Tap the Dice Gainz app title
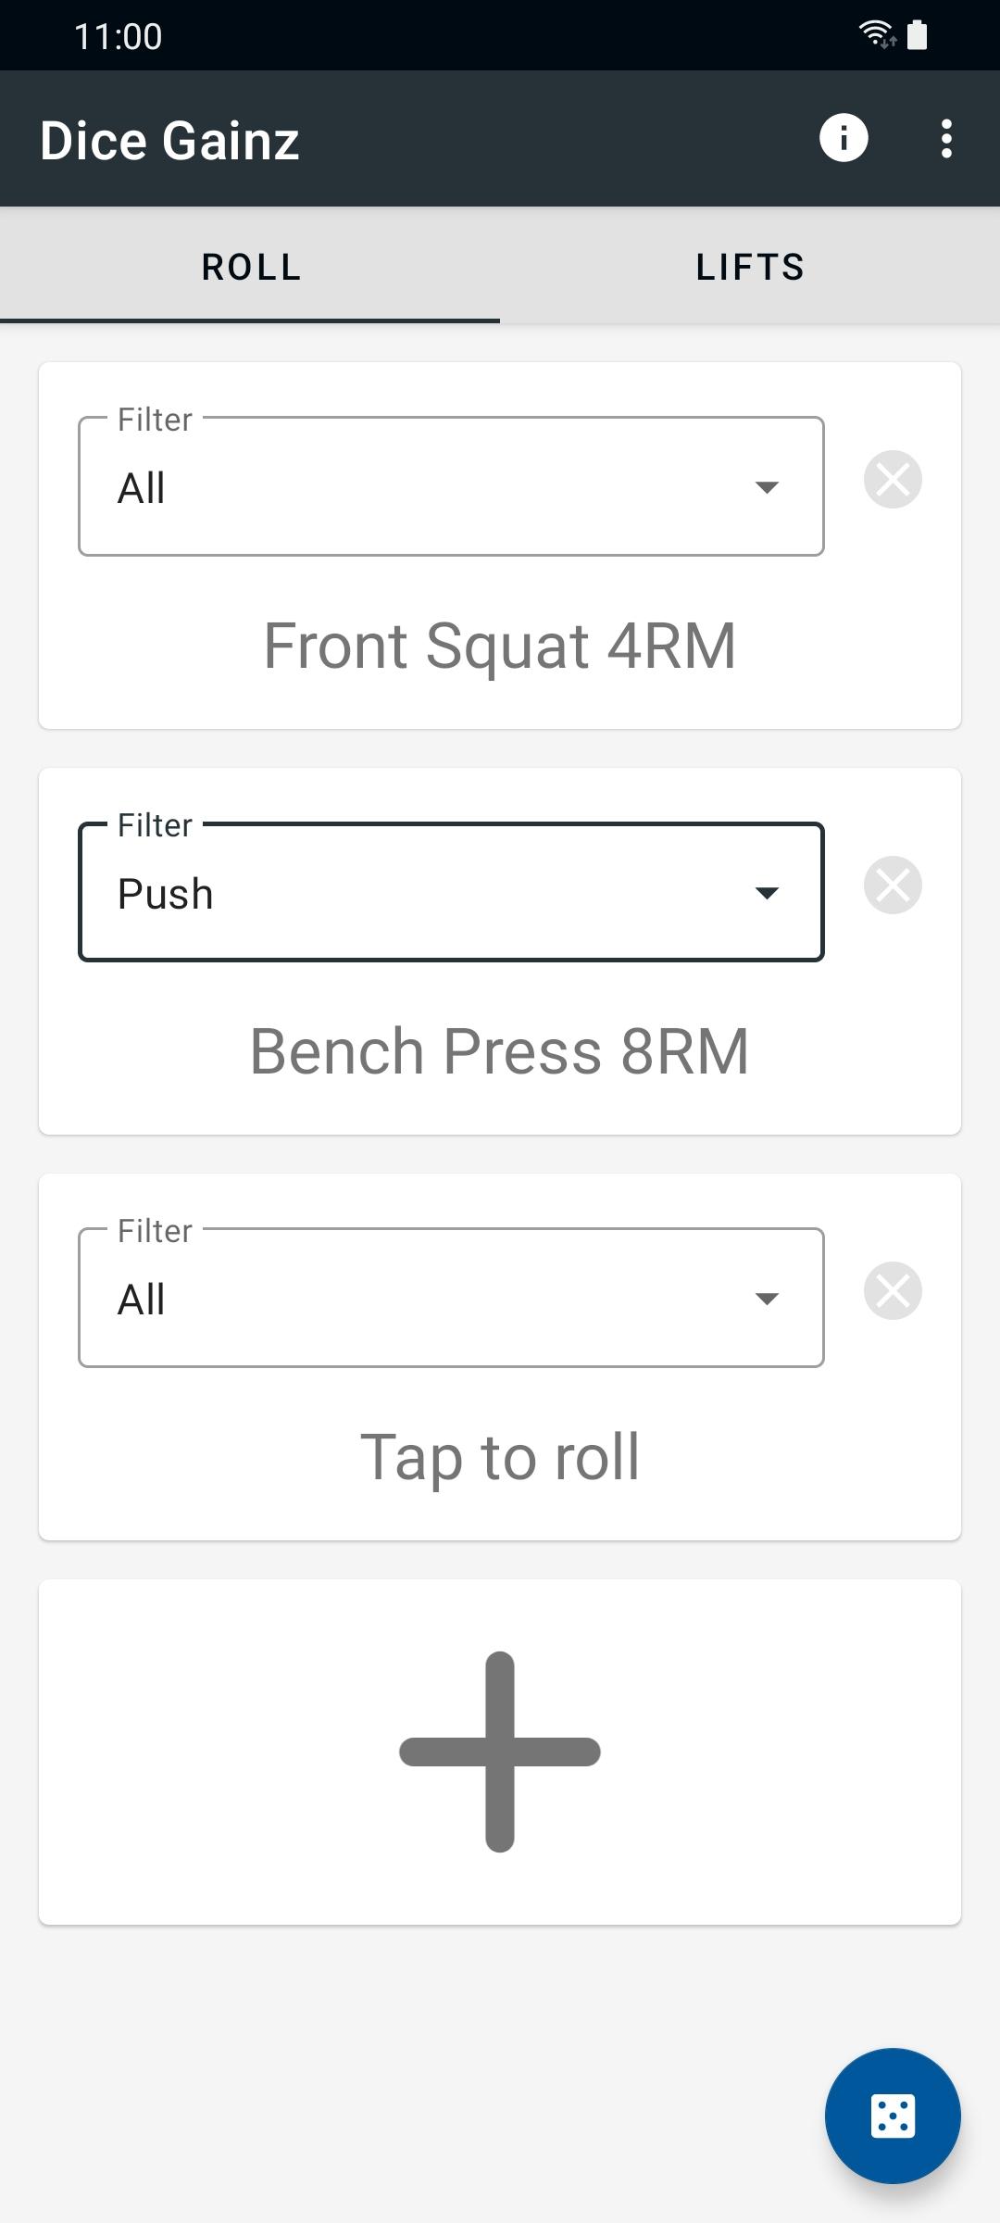The width and height of the screenshot is (1000, 2223). [x=169, y=141]
